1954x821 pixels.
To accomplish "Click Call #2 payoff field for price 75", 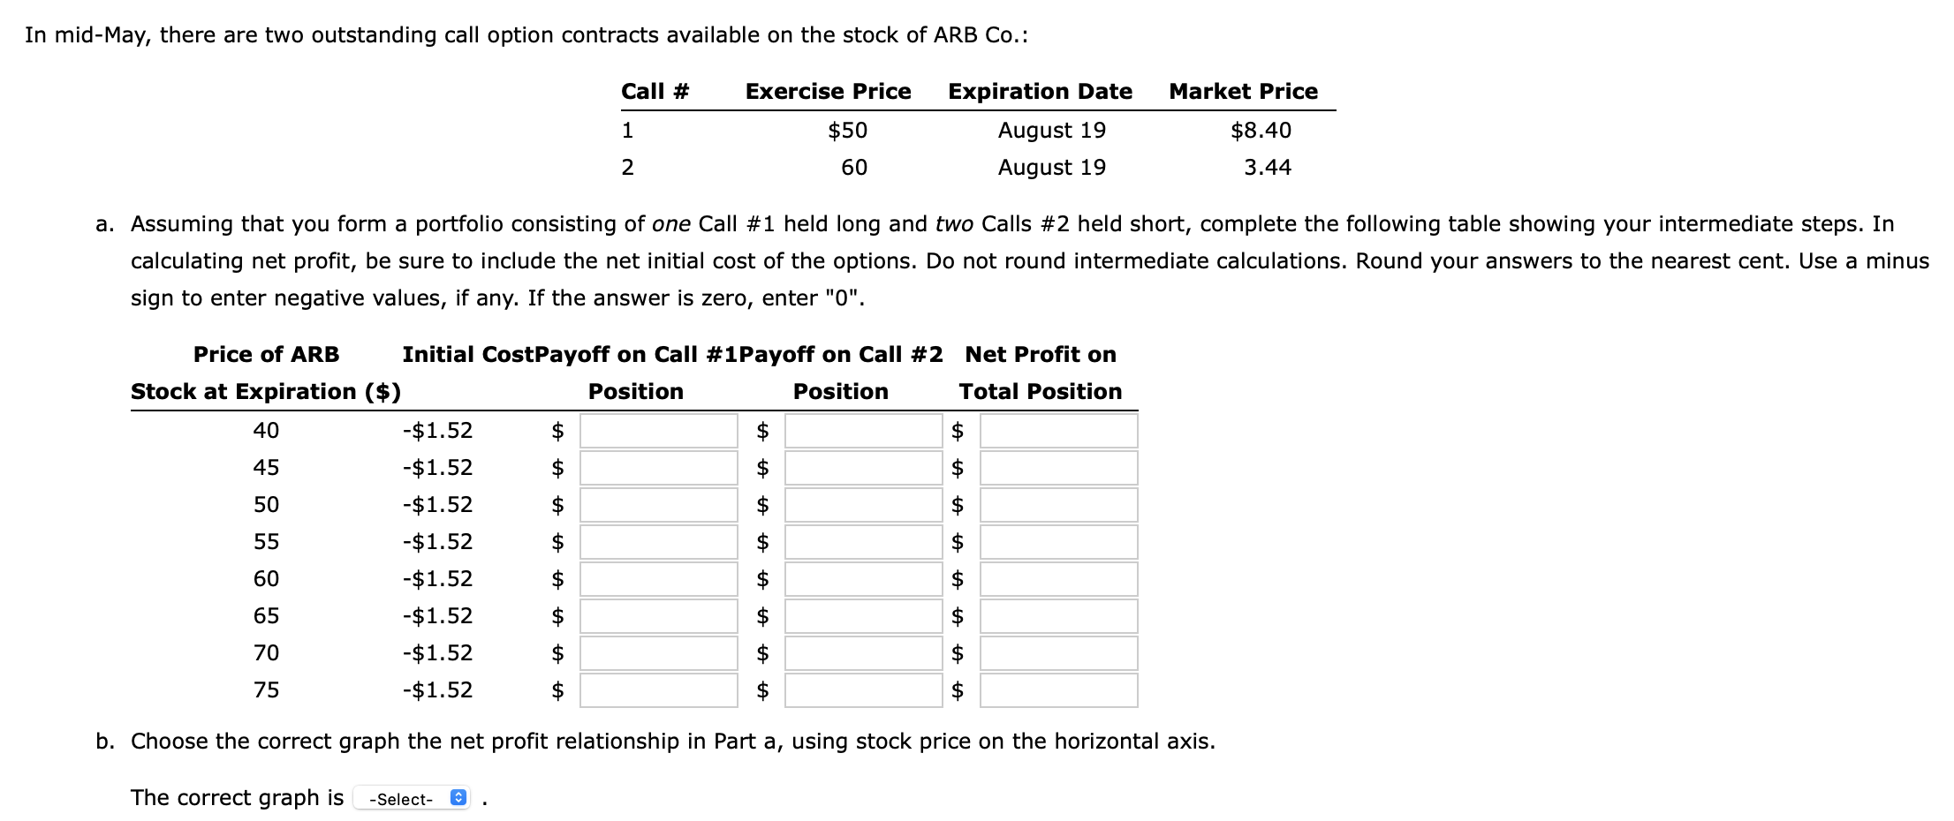I will pos(863,690).
